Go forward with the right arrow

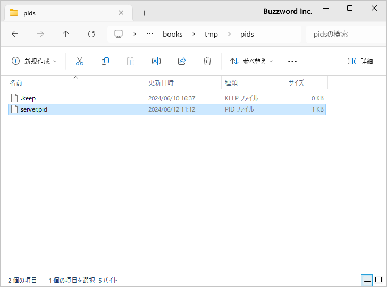(40, 34)
